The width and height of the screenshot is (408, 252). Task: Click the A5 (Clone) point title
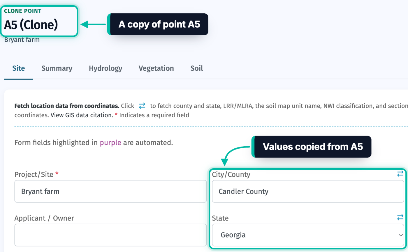(x=31, y=25)
